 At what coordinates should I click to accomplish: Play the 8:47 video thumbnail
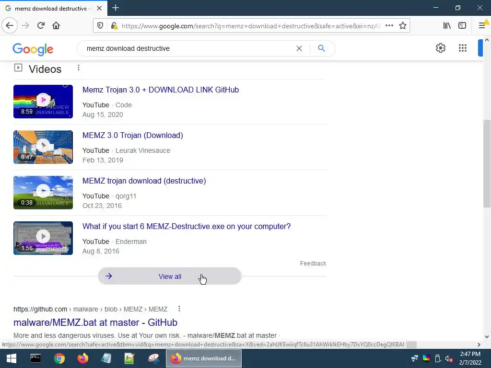pyautogui.click(x=43, y=147)
